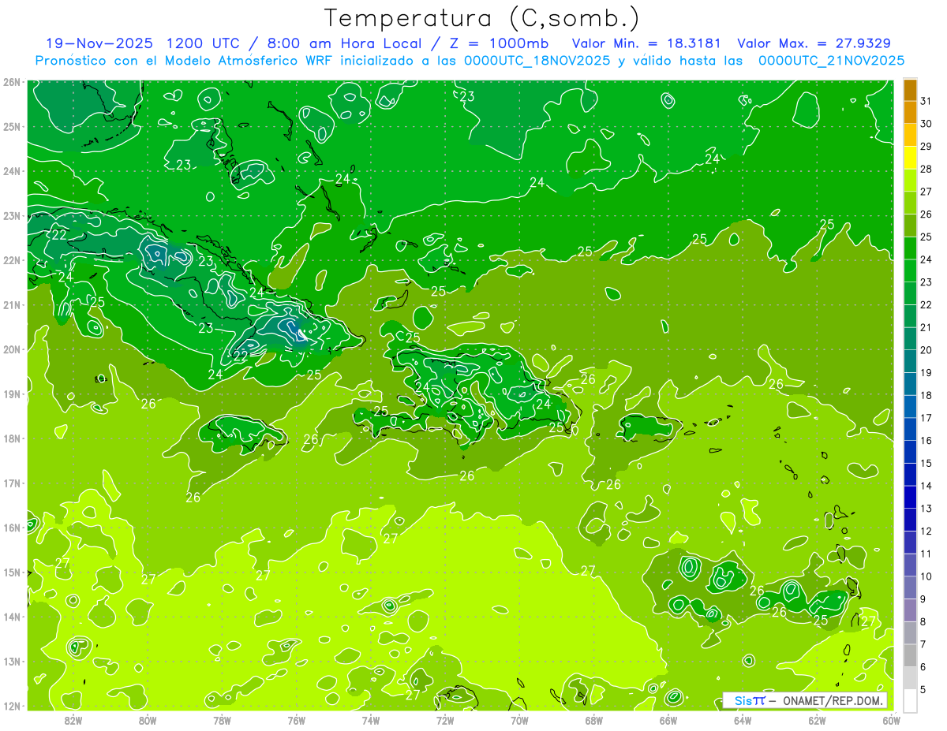This screenshot has width=947, height=731.
Task: Click the '78W' longitude axis label
Action: tap(222, 720)
